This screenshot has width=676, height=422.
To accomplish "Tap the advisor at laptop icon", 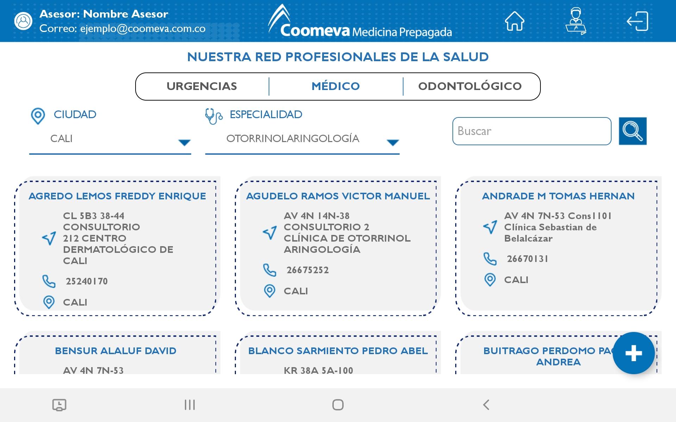I will 576,21.
